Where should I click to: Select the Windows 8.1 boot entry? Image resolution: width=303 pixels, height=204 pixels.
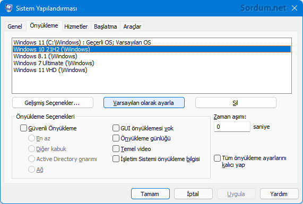pos(152,56)
